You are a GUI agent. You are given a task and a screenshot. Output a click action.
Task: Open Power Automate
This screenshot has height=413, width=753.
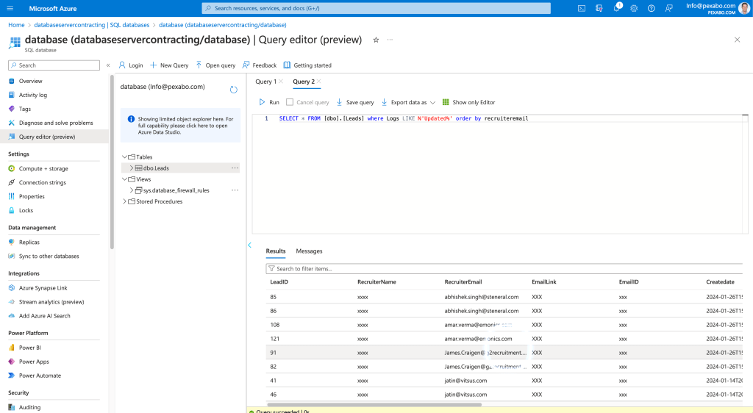[40, 376]
